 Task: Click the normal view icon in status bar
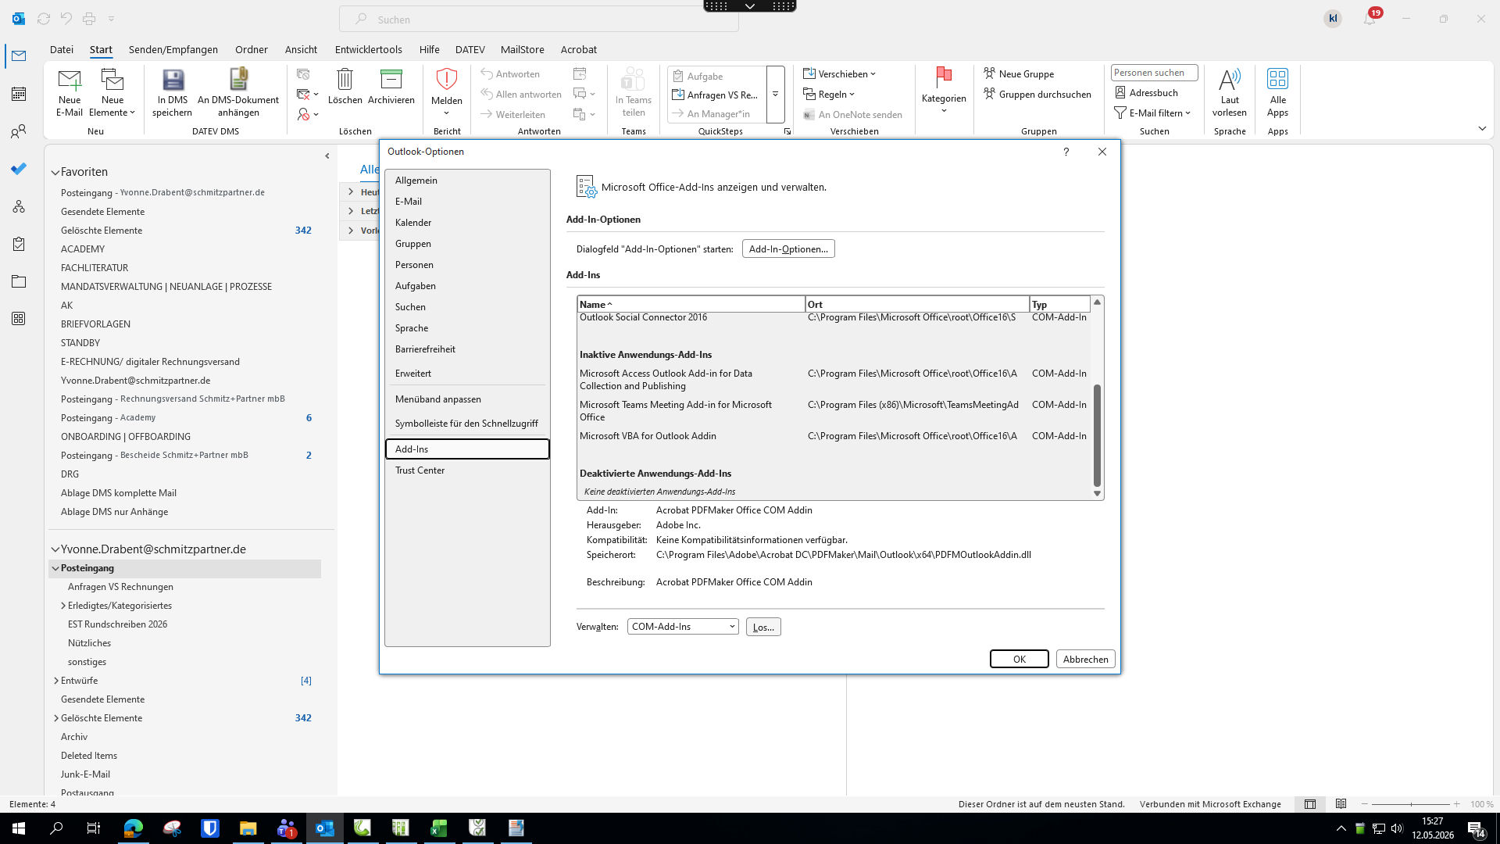click(x=1310, y=804)
